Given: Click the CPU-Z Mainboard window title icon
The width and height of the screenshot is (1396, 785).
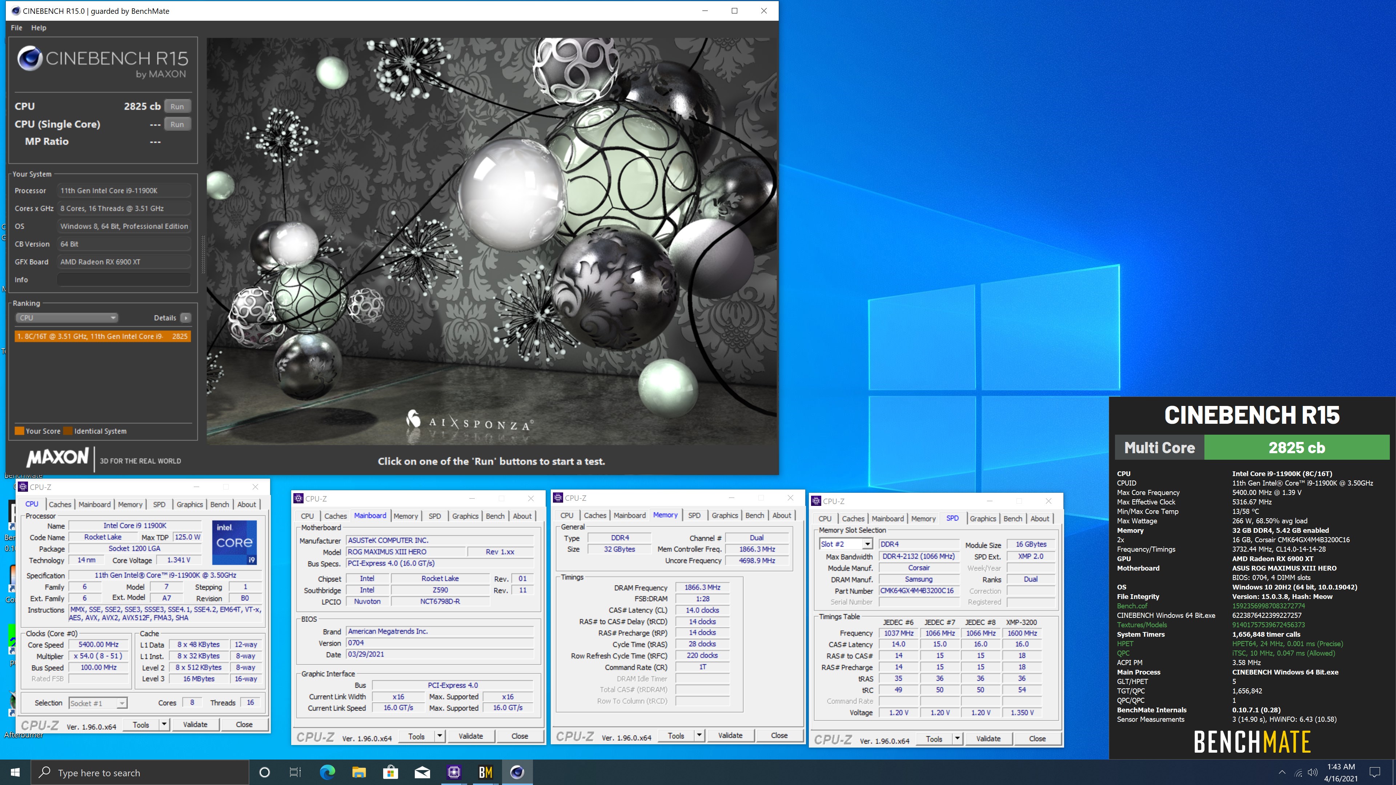Looking at the screenshot, I should (298, 498).
